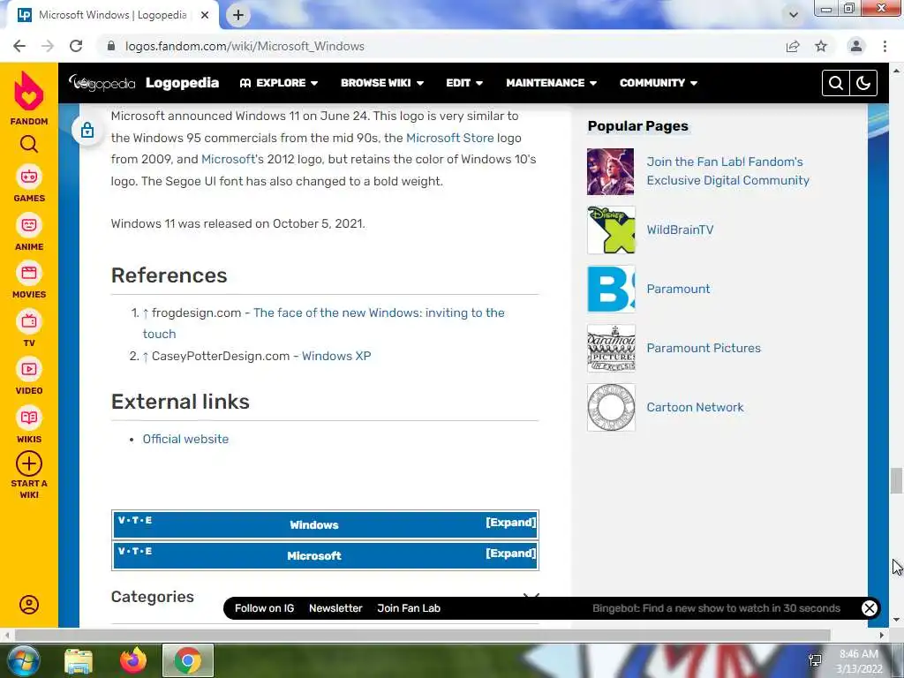
Task: Click the Start a Wiki plus icon
Action: point(29,463)
